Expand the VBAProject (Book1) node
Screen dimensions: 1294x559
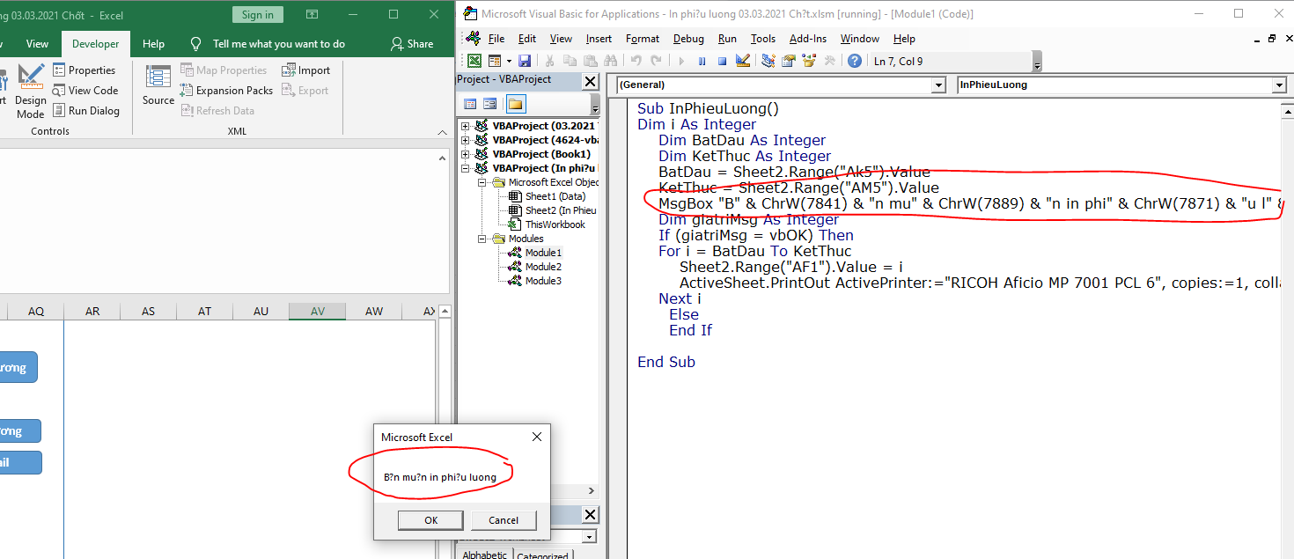pyautogui.click(x=466, y=154)
